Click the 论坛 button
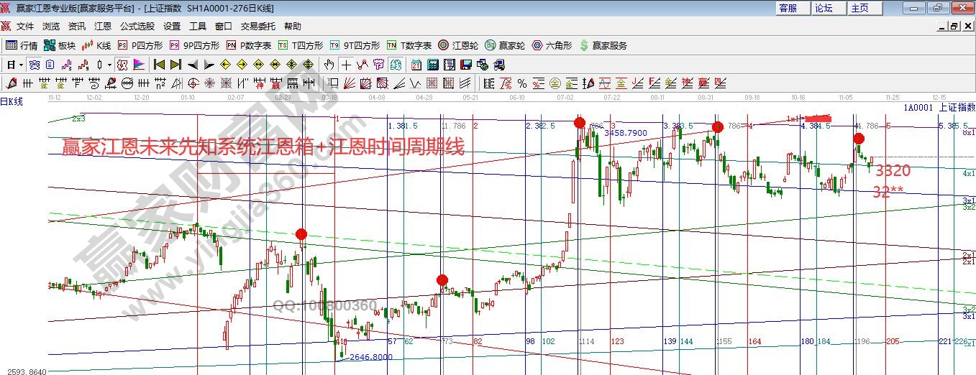The height and width of the screenshot is (375, 976). 824,8
